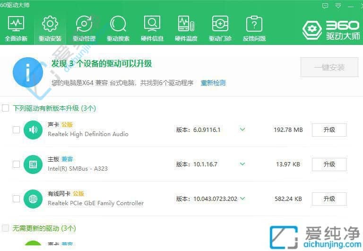Open the 反馈问题 feedback tab

pos(254,29)
